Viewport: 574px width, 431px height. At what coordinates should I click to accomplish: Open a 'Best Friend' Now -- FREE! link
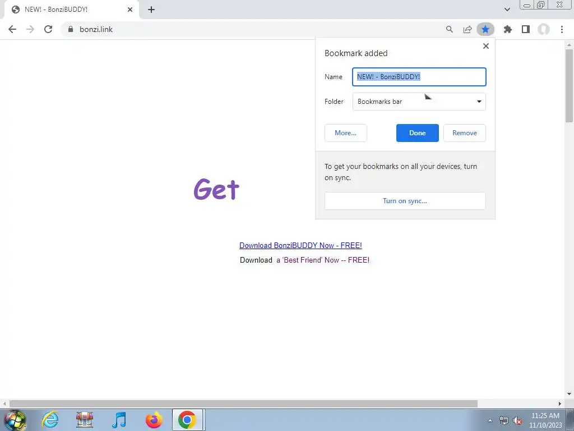(x=323, y=260)
